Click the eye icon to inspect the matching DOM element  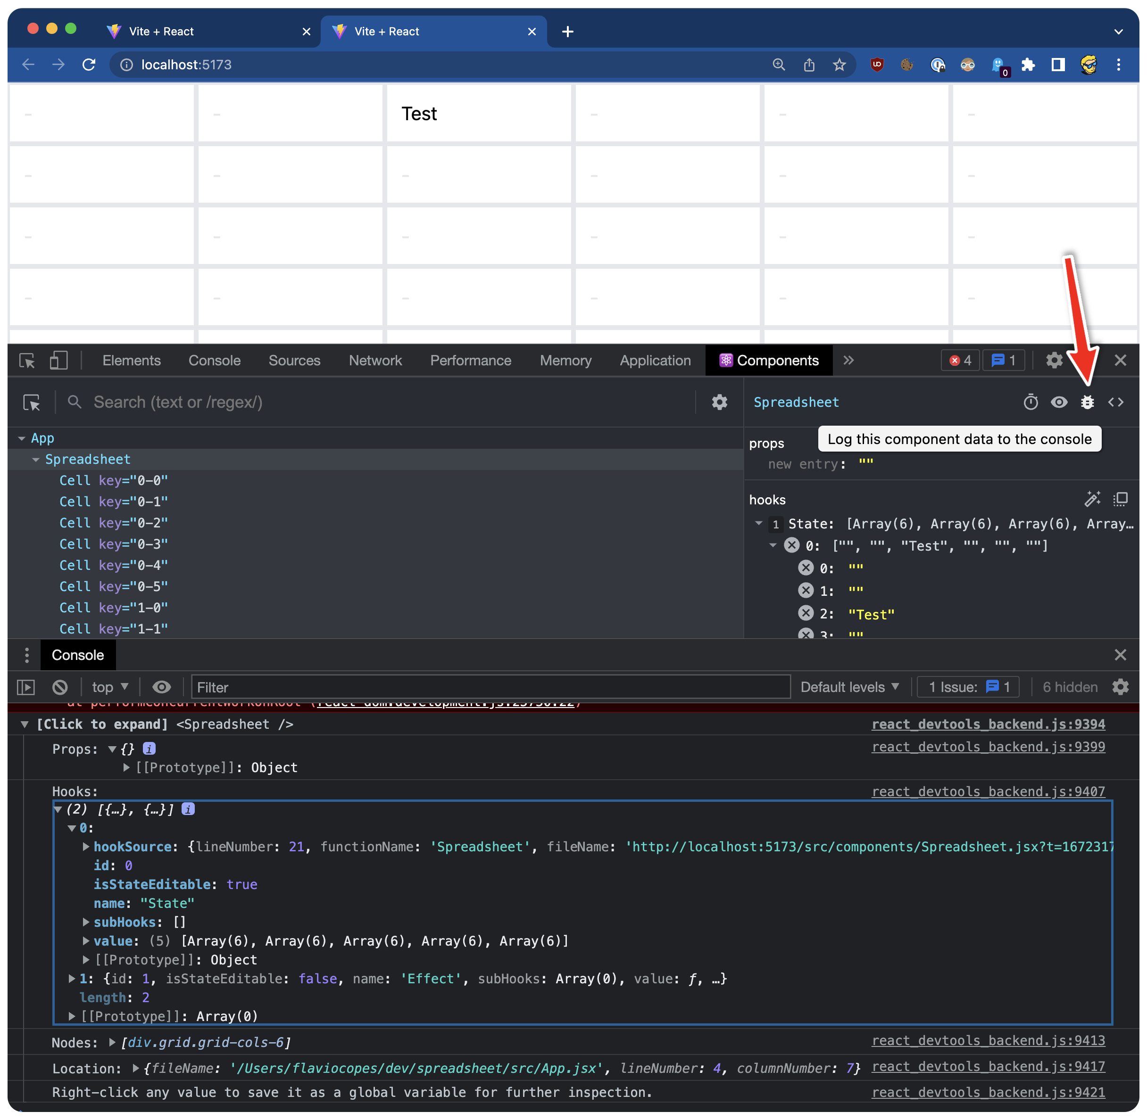coord(1059,403)
